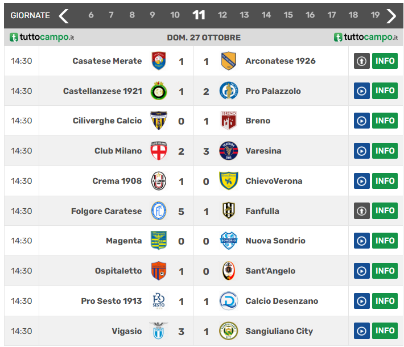Play video for Club Milano vs Varesina
Image resolution: width=404 pixels, height=347 pixels.
tap(362, 151)
